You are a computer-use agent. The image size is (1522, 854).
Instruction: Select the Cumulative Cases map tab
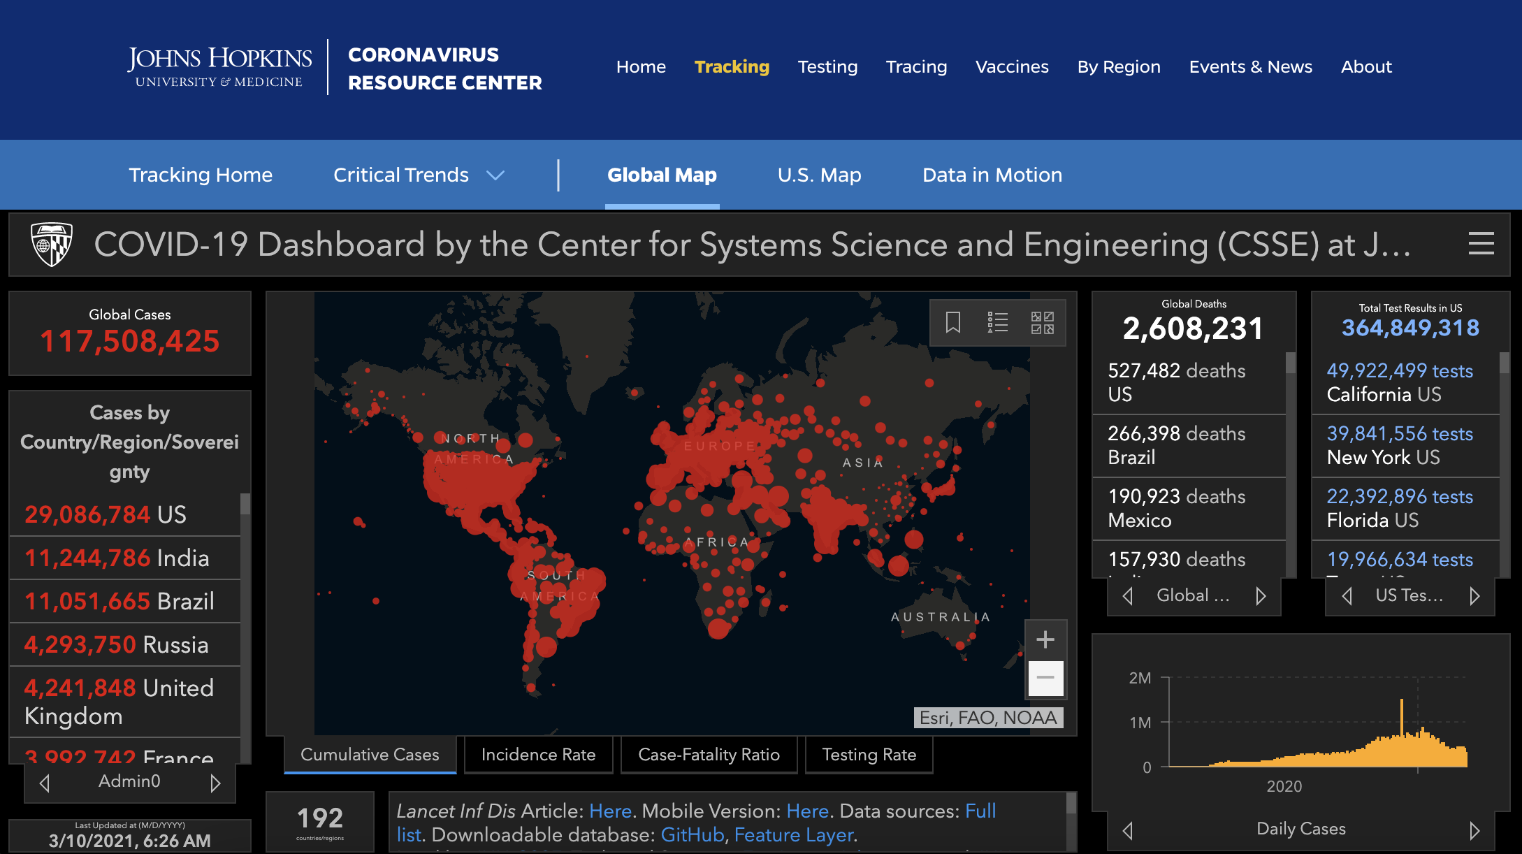pyautogui.click(x=370, y=755)
